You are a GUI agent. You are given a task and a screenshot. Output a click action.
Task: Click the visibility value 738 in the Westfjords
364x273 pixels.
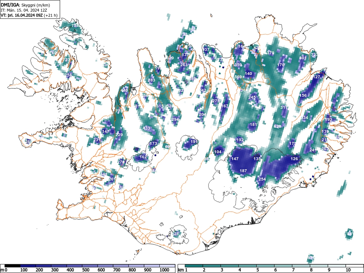tap(75, 25)
